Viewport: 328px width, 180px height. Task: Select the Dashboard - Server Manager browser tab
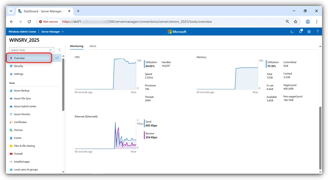click(44, 11)
